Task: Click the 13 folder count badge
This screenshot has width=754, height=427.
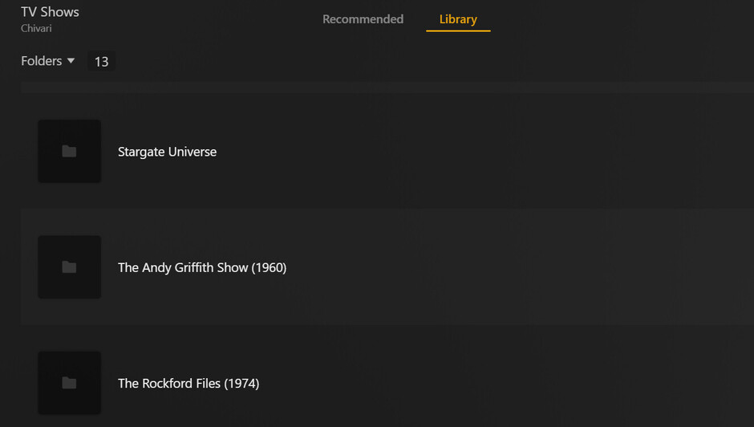Action: pos(101,62)
